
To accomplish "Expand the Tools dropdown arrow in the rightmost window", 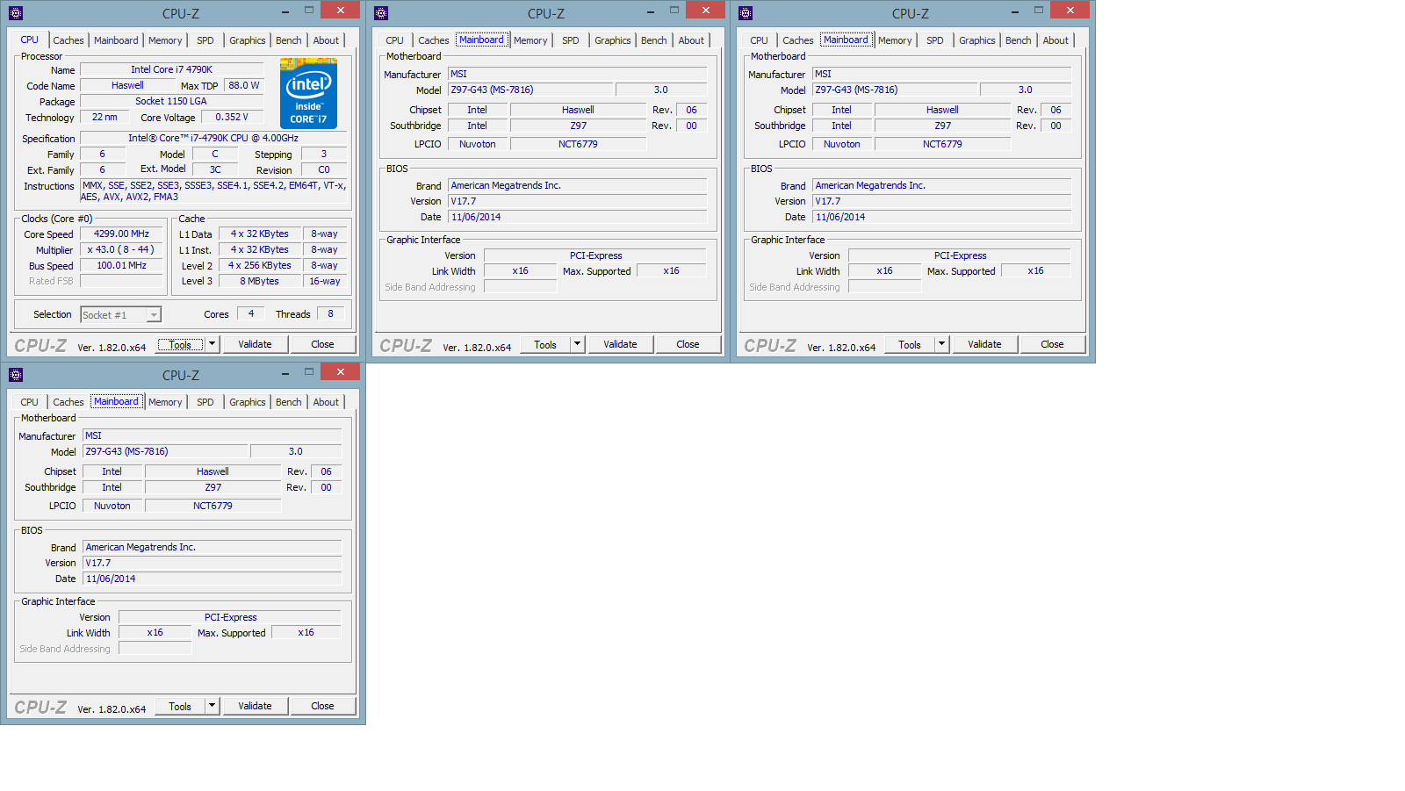I will point(941,344).
